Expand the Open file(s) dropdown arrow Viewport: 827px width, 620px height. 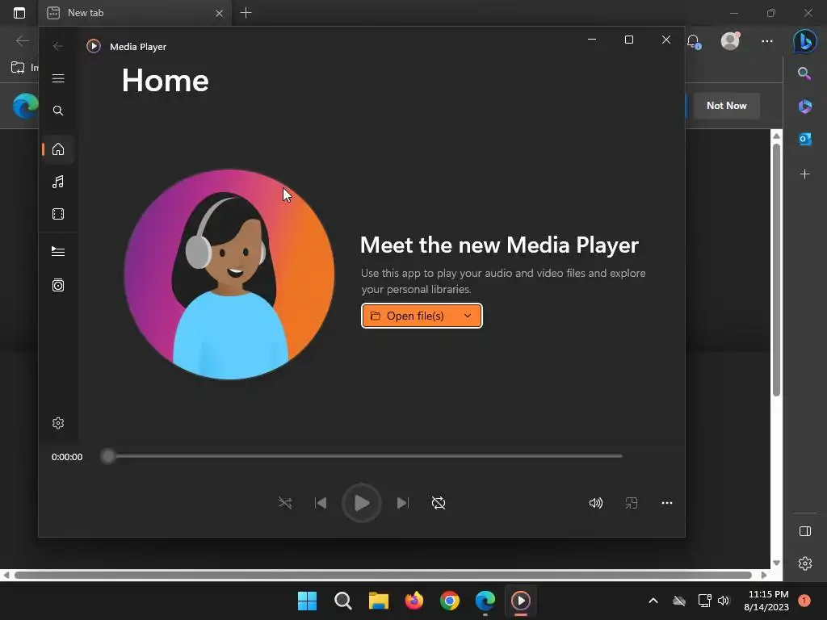point(468,316)
